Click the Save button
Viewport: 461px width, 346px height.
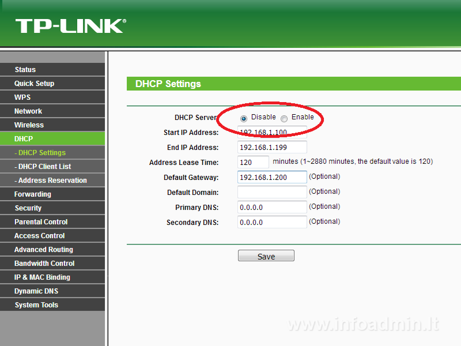pos(266,255)
